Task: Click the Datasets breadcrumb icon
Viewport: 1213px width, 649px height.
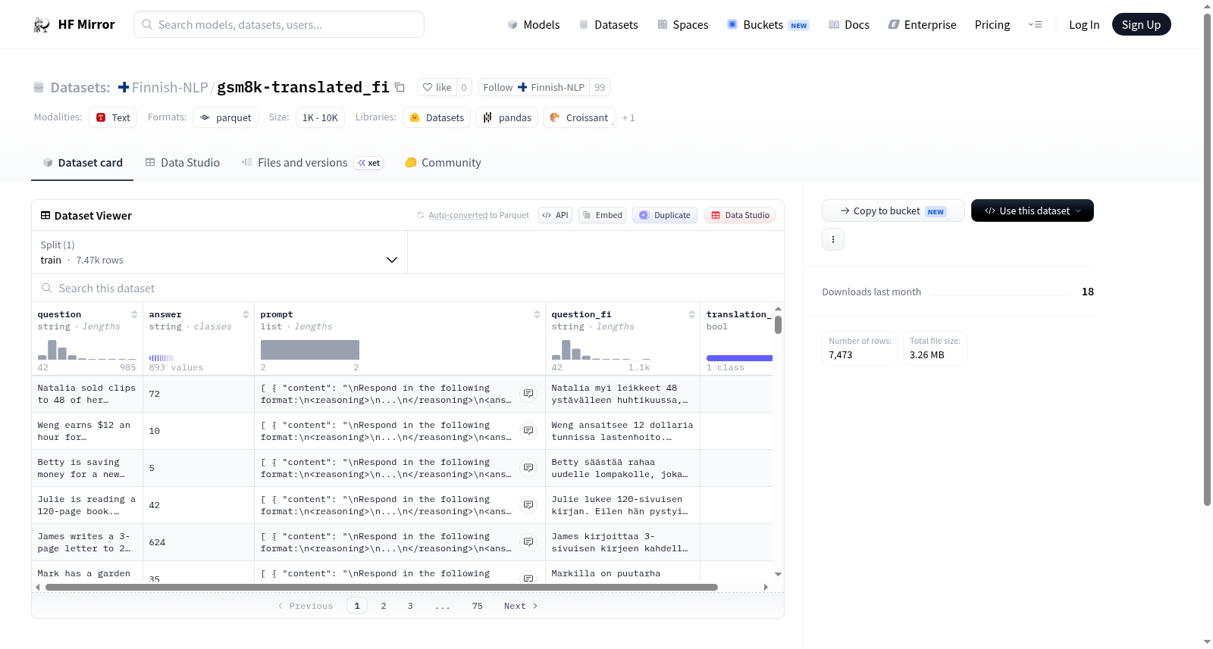Action: tap(39, 88)
